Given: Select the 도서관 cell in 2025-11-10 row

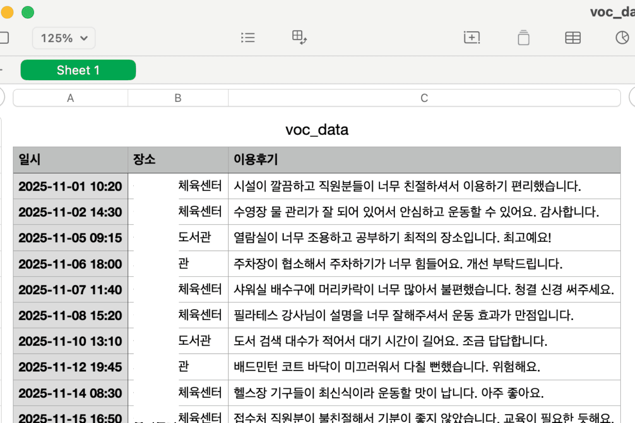Looking at the screenshot, I should coord(178,341).
